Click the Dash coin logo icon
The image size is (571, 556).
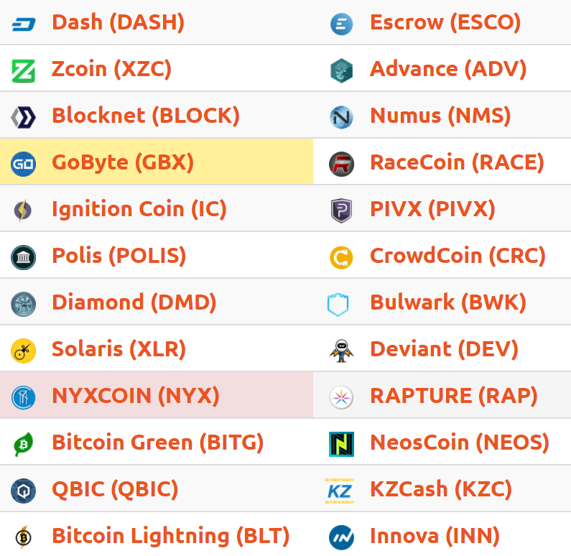point(23,24)
